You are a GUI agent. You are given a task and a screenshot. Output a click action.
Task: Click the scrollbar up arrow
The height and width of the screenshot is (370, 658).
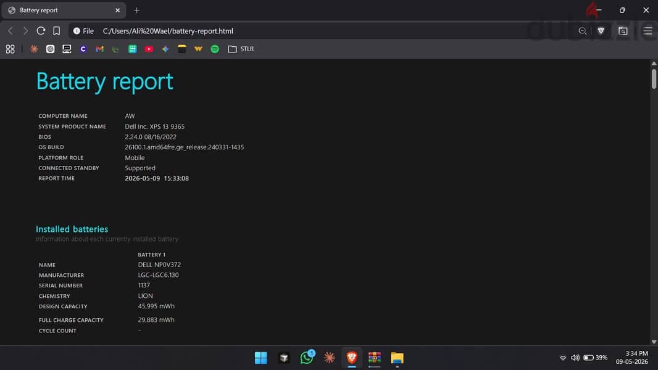[654, 64]
